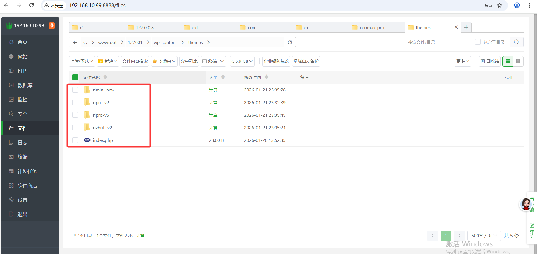The image size is (537, 254).
Task: Click the search magnifier icon
Action: pos(516,42)
